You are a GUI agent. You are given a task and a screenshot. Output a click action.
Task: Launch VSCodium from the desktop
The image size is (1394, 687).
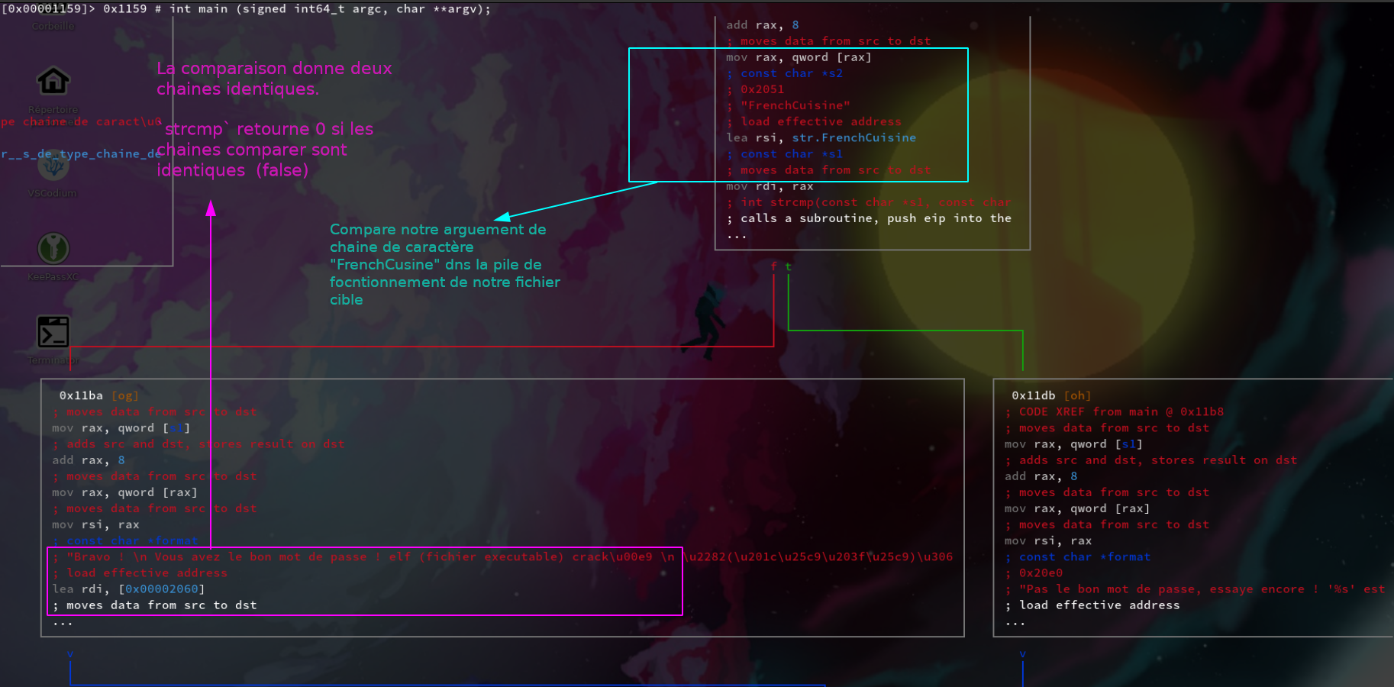click(53, 166)
